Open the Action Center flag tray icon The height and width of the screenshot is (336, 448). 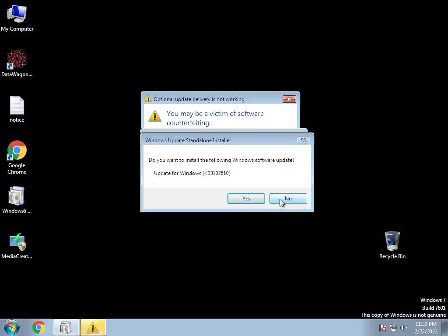[383, 328]
